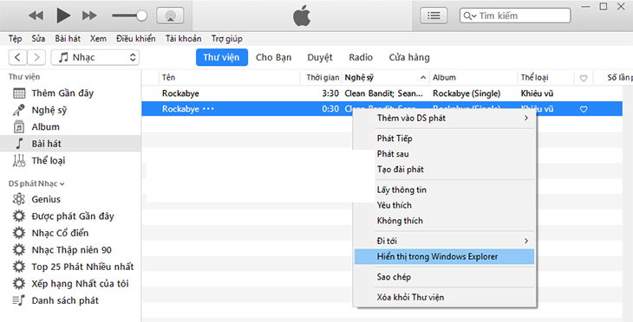Open Genius playlist icon in sidebar
Screen dimensions: 633x322
19,199
